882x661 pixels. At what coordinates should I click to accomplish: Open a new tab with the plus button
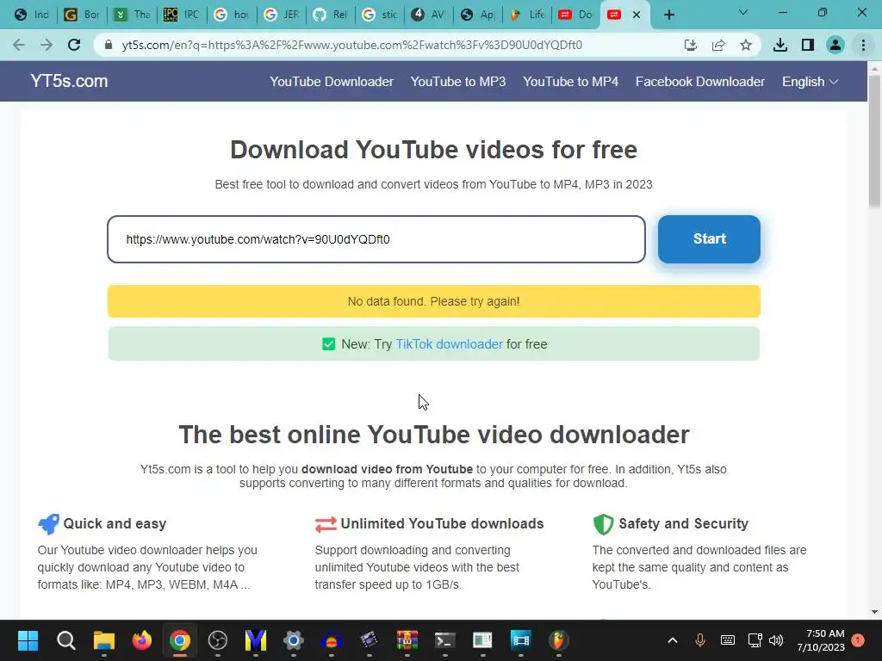(668, 15)
